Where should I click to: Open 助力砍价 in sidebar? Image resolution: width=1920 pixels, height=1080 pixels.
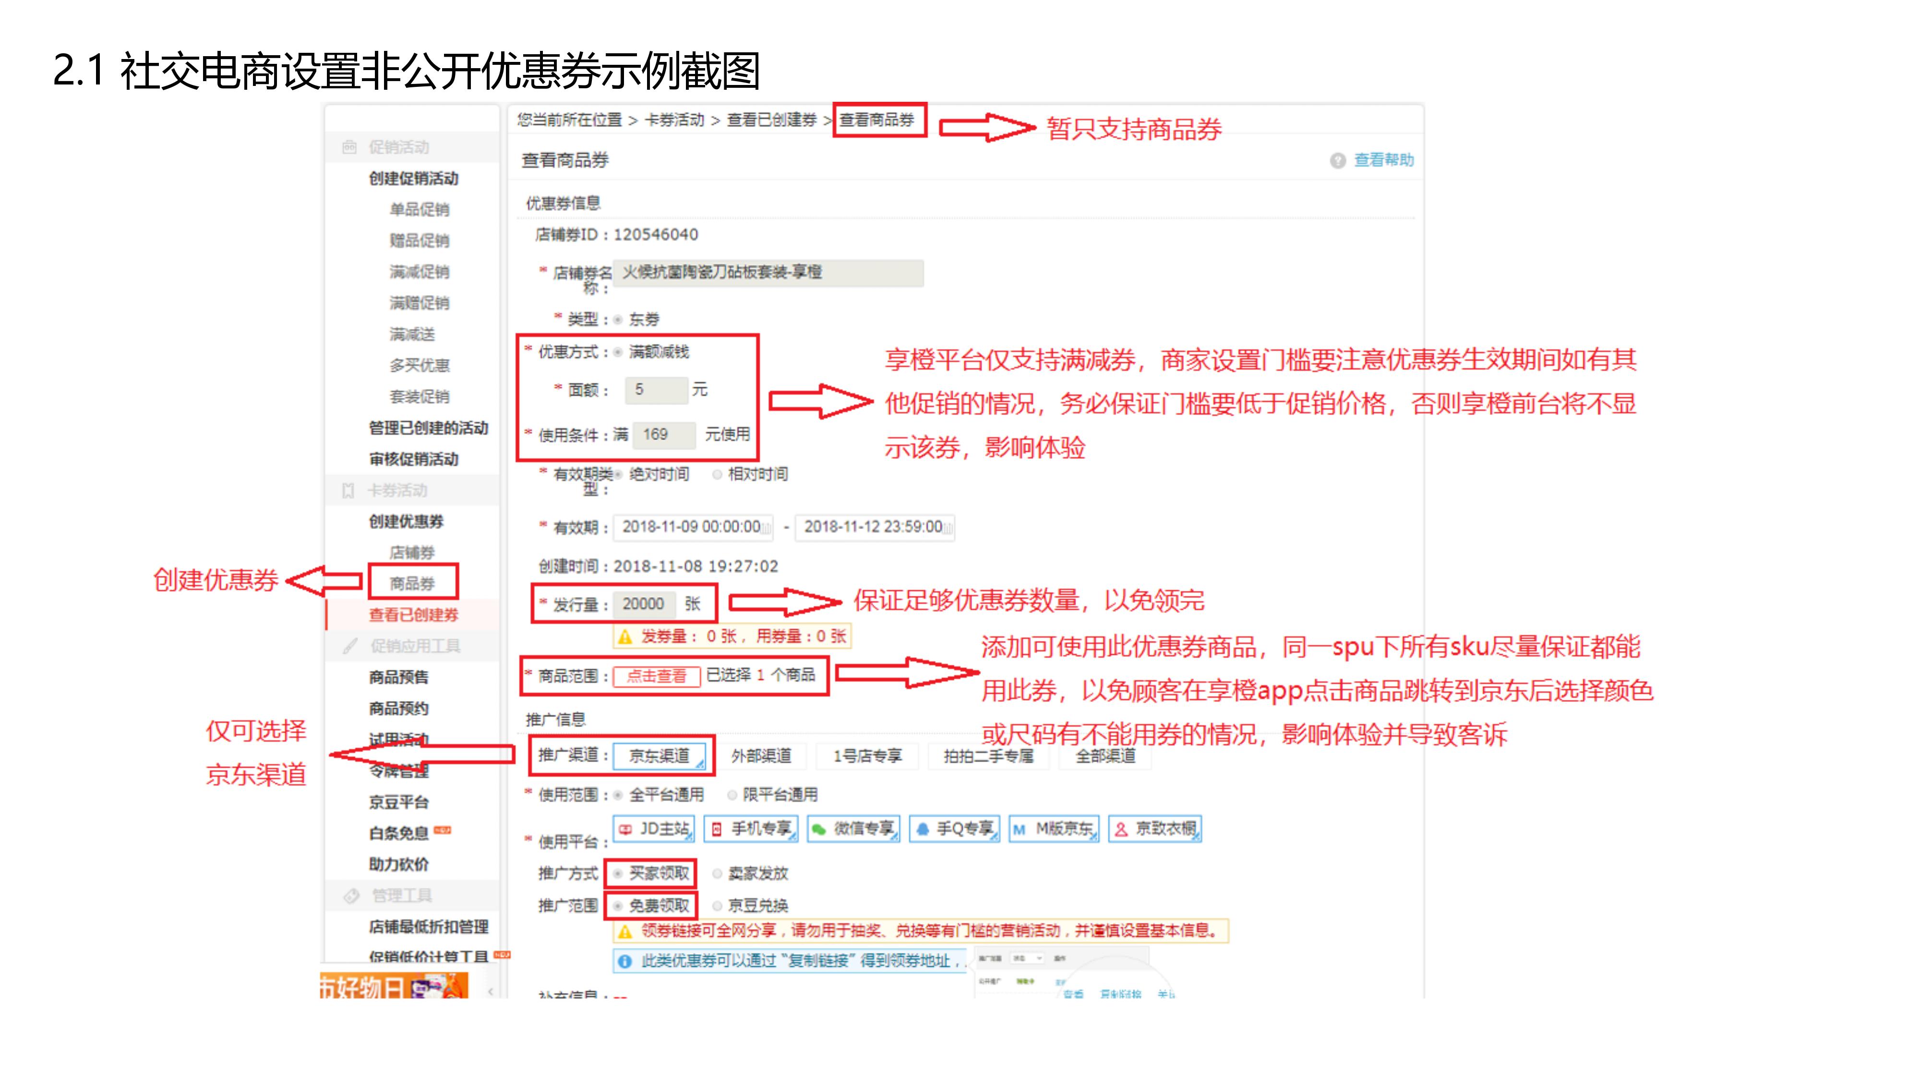(399, 864)
